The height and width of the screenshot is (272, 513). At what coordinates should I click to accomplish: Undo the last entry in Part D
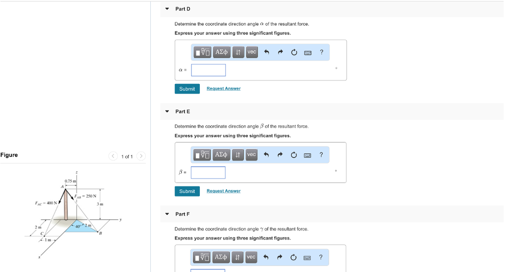click(267, 52)
